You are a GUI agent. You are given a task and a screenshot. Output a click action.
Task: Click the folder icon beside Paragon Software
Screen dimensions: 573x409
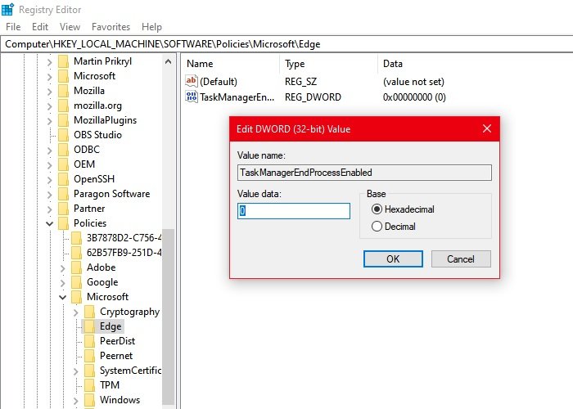pyautogui.click(x=64, y=194)
